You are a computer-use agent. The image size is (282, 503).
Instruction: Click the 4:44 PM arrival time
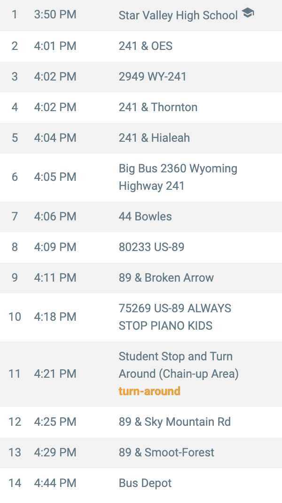click(55, 483)
